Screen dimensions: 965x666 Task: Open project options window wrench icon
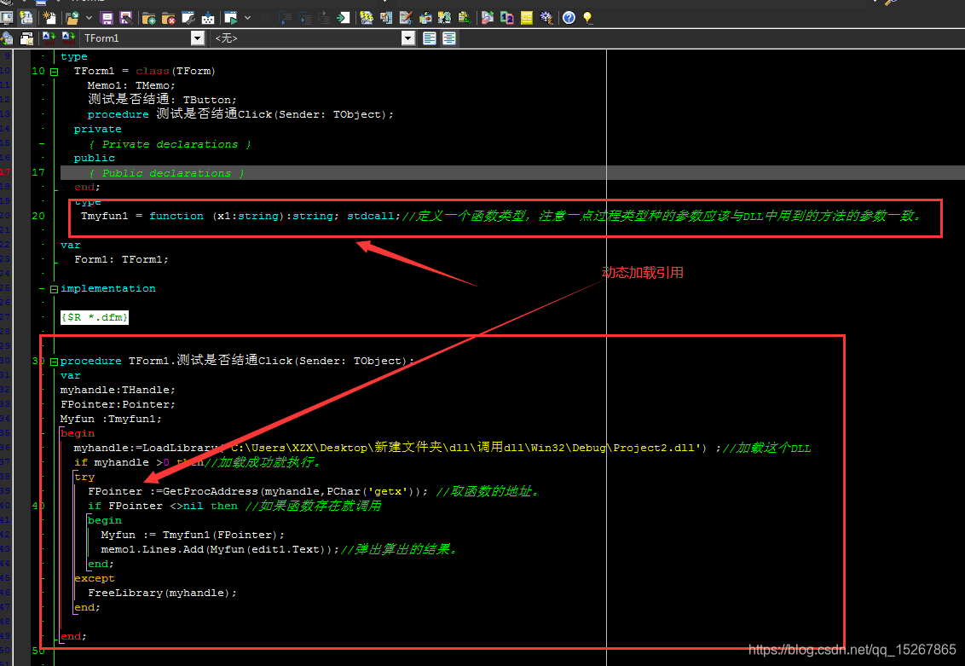point(188,18)
